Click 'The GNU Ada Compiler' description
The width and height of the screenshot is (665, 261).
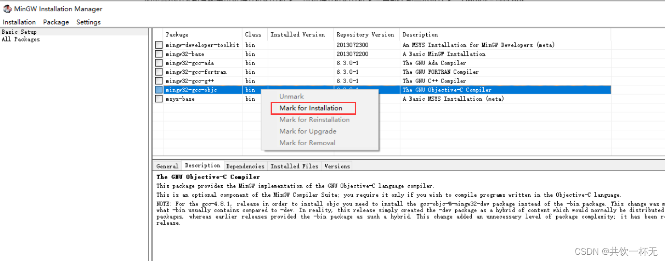(x=434, y=63)
